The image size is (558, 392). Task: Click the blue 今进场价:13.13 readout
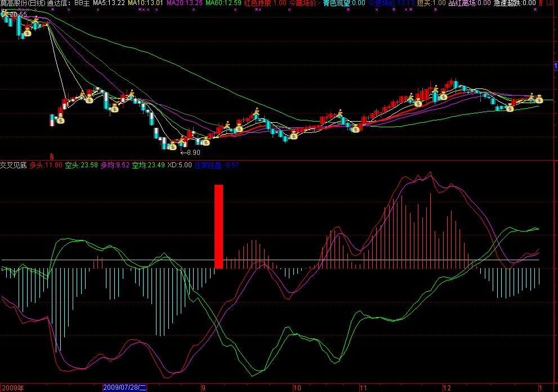click(x=391, y=3)
